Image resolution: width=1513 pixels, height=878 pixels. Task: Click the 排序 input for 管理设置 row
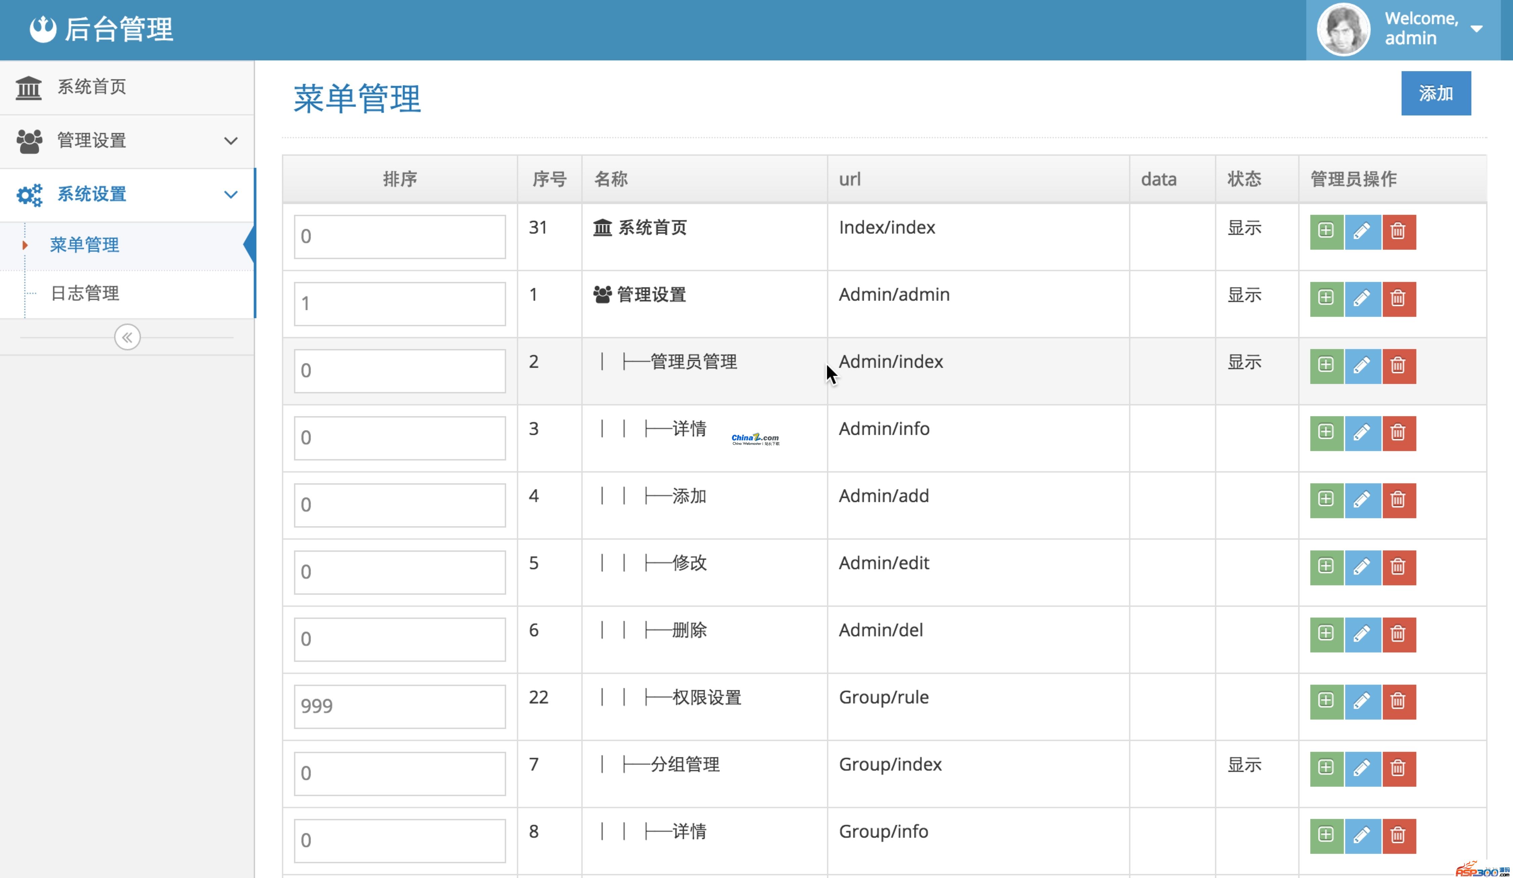[399, 304]
